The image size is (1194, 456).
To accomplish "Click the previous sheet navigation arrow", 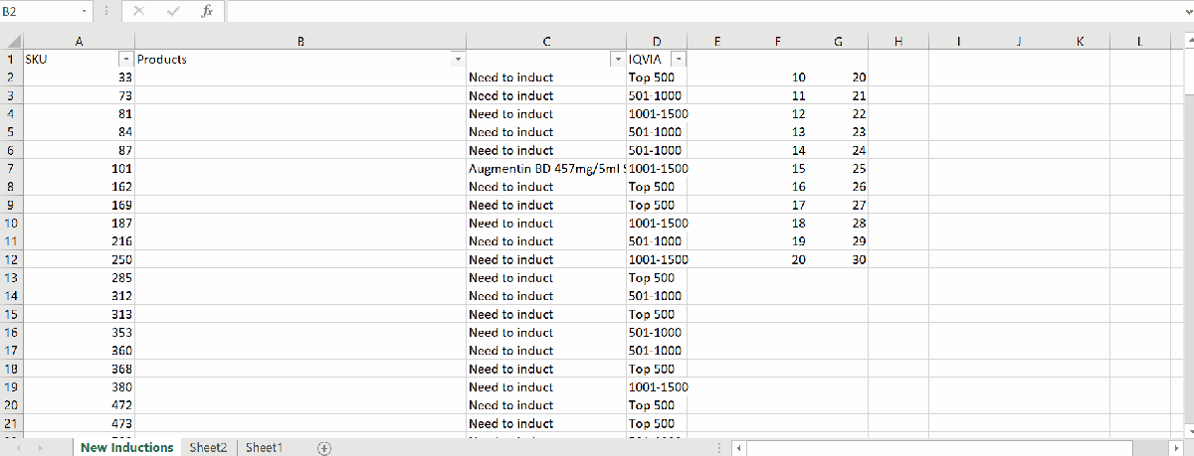I will [x=17, y=448].
